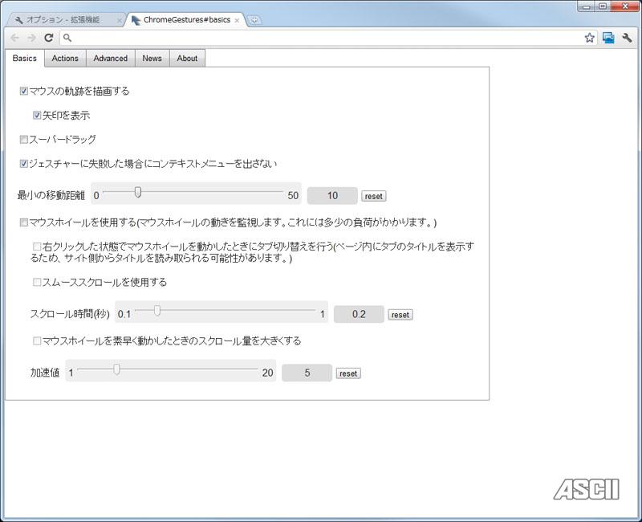Image resolution: width=642 pixels, height=522 pixels.
Task: Click the スクロール時間(秒) slider handle
Action: tap(156, 311)
